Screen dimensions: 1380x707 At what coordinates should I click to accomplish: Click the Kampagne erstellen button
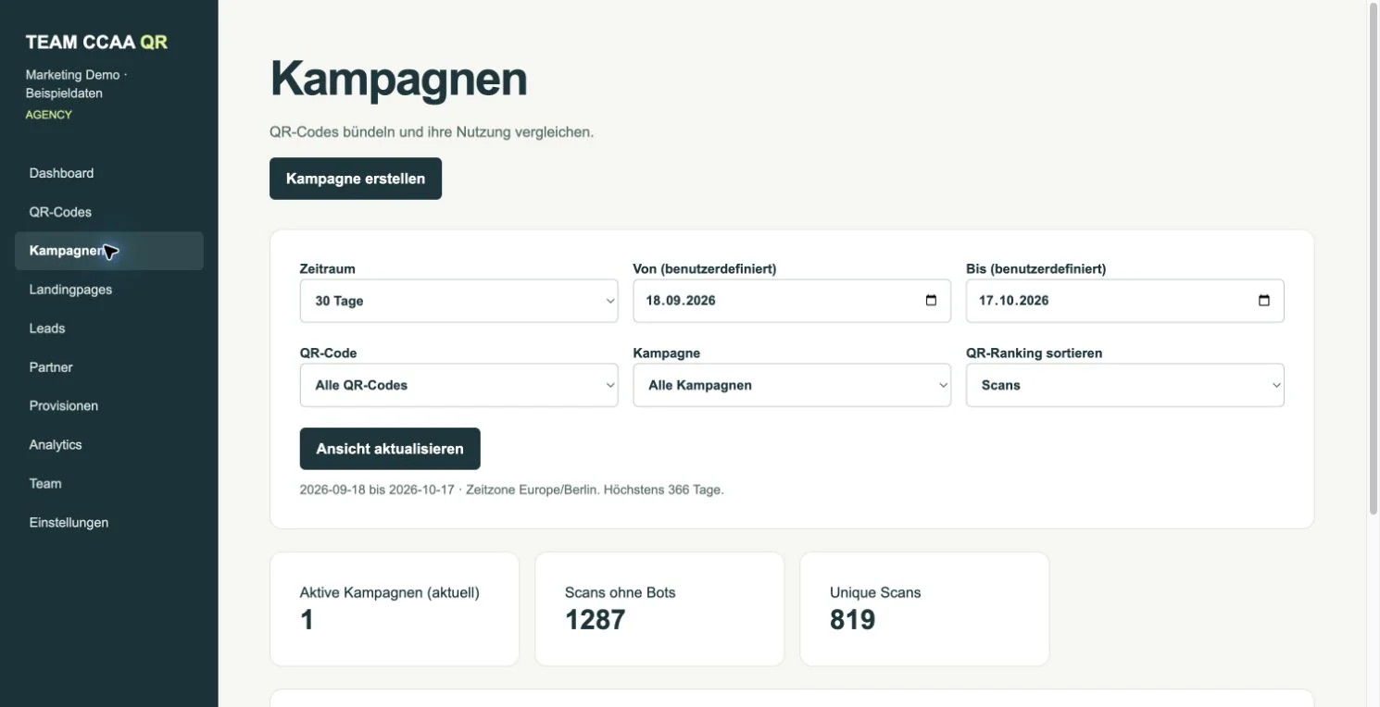pos(356,179)
